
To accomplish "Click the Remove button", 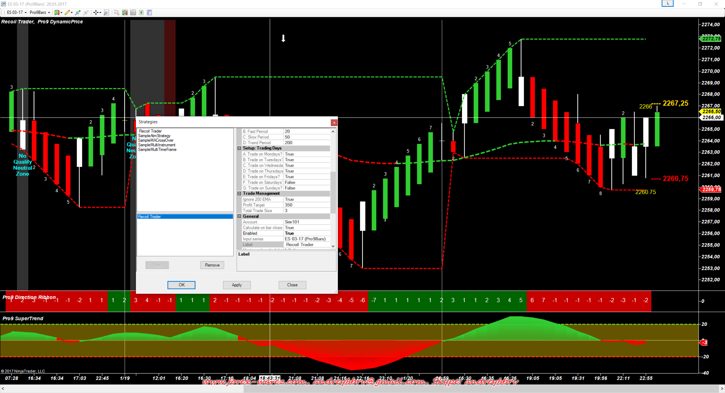I will [x=212, y=265].
